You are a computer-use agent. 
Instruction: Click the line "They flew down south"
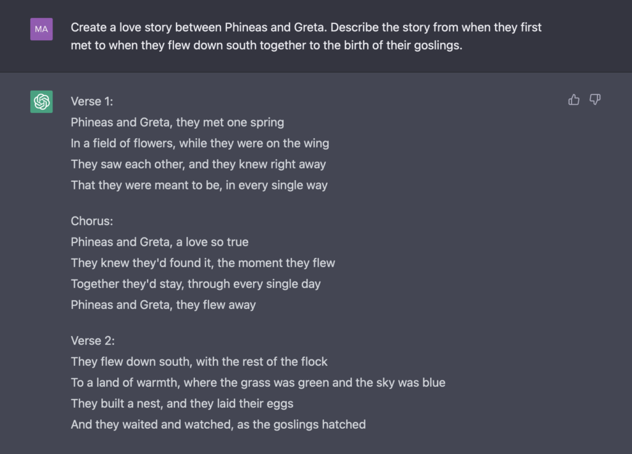pyautogui.click(x=199, y=361)
